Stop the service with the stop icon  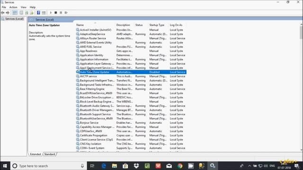56,13
